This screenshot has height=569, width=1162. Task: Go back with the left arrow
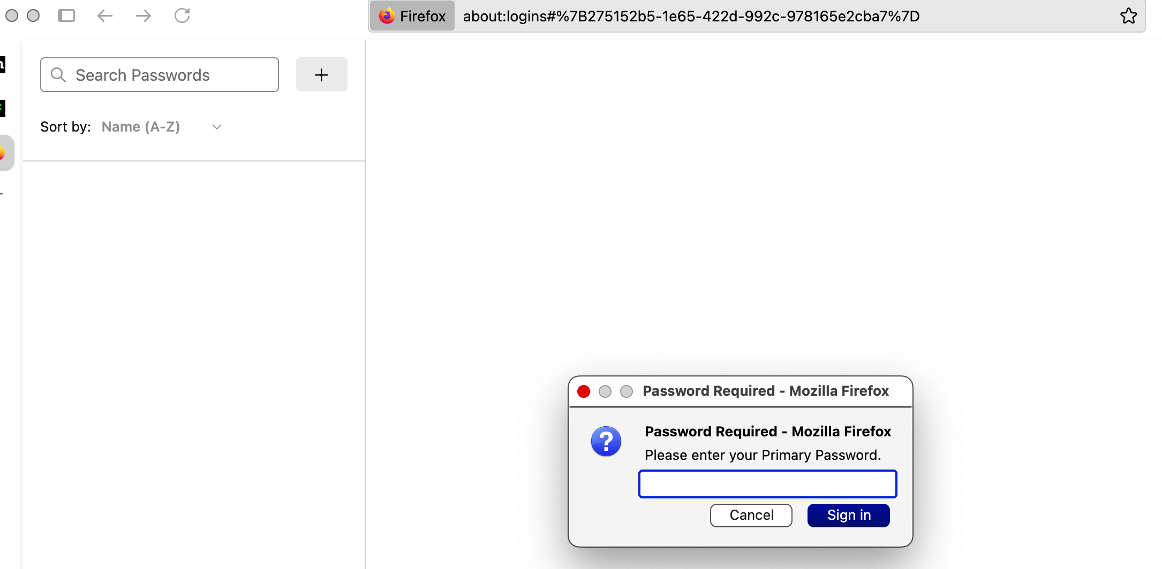coord(105,16)
